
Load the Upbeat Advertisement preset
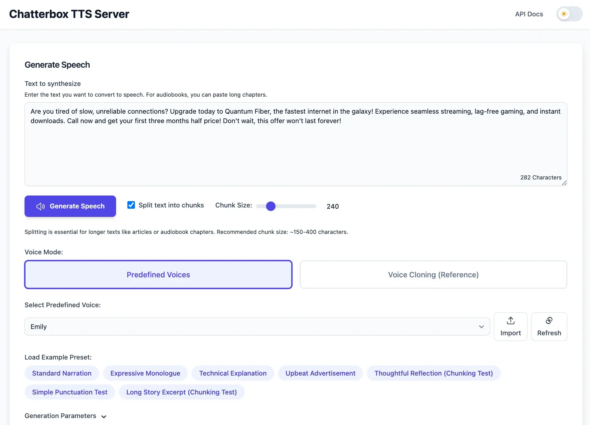click(320, 373)
